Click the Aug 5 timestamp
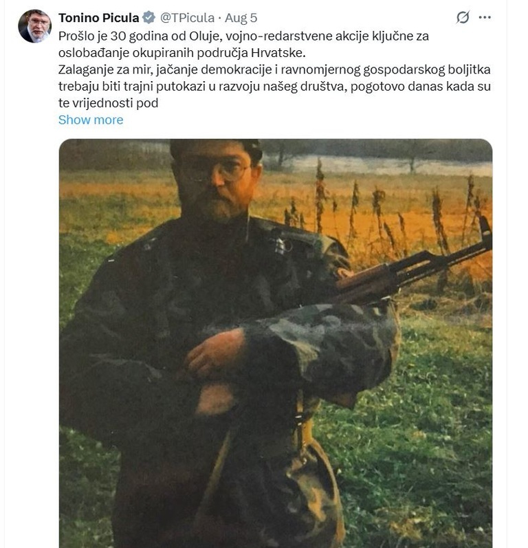This screenshot has width=528, height=548. pos(241,18)
